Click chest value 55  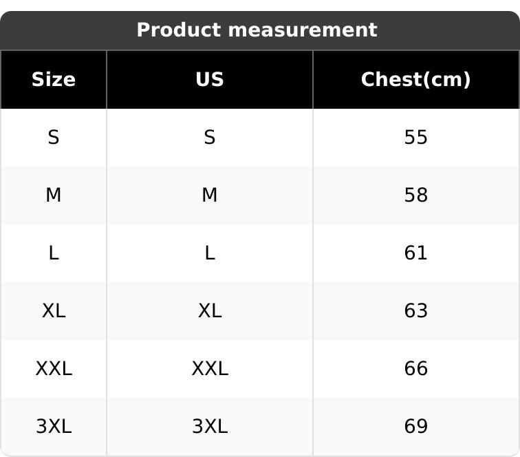(415, 138)
